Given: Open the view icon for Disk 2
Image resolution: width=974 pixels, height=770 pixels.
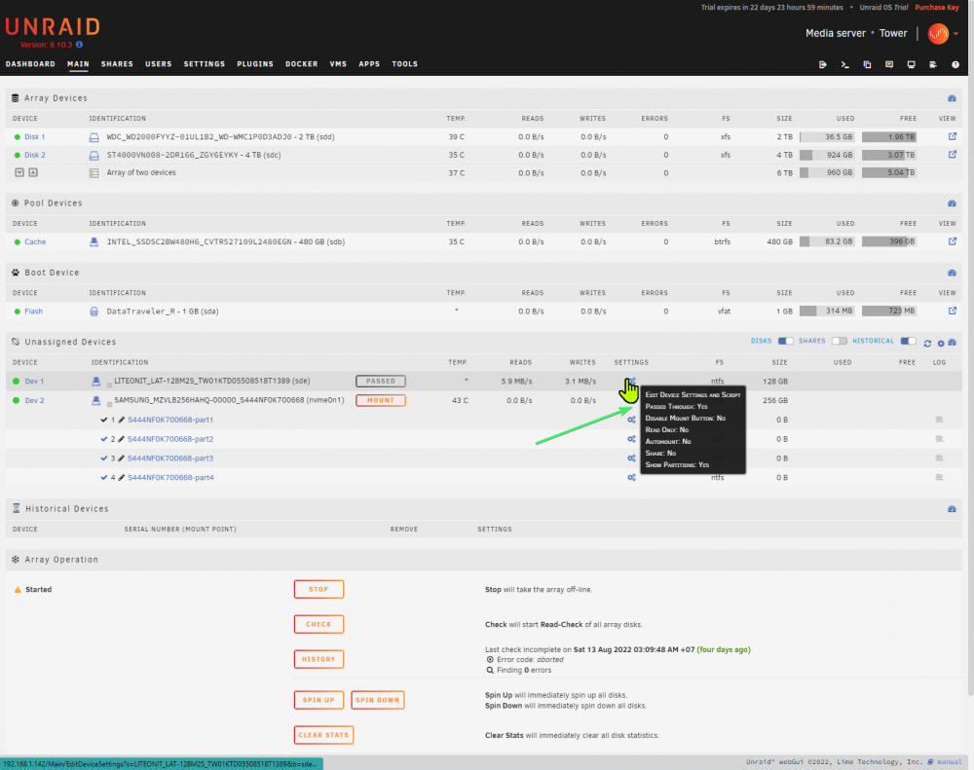Looking at the screenshot, I should pyautogui.click(x=953, y=155).
